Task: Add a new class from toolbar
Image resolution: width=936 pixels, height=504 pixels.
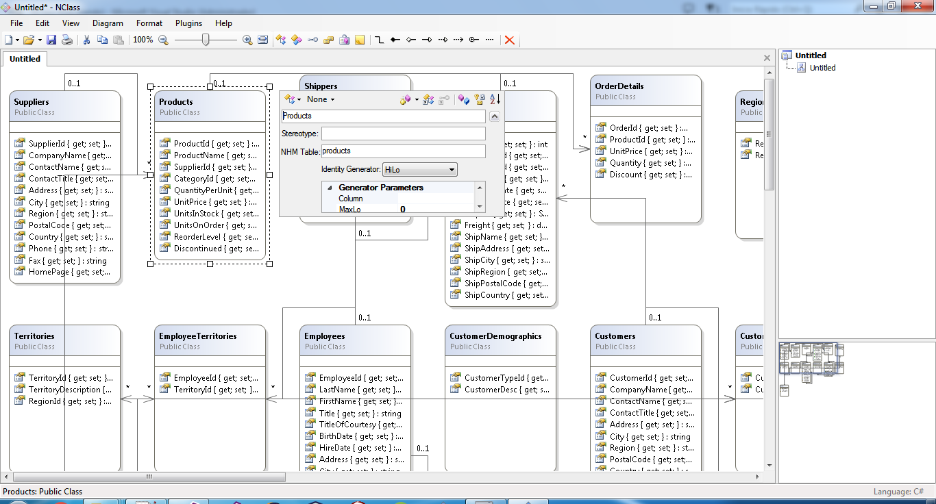Action: 281,40
